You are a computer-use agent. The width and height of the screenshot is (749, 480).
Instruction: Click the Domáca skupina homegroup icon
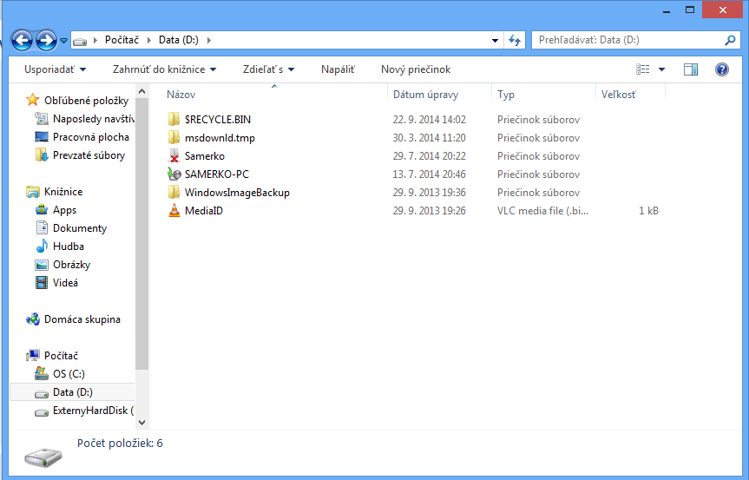coord(32,319)
